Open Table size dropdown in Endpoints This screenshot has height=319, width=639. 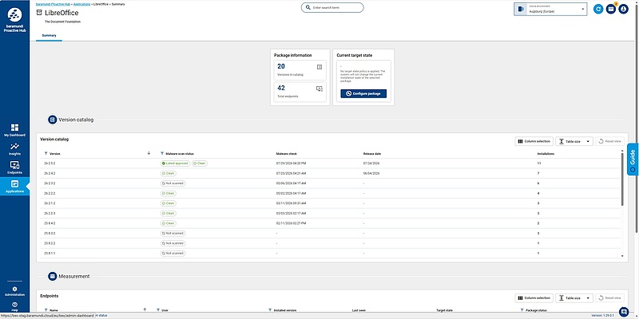574,297
